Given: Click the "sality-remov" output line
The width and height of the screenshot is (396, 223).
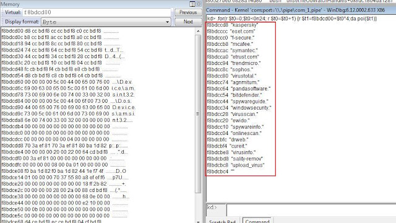Looking at the screenshot, I should pos(235,159).
